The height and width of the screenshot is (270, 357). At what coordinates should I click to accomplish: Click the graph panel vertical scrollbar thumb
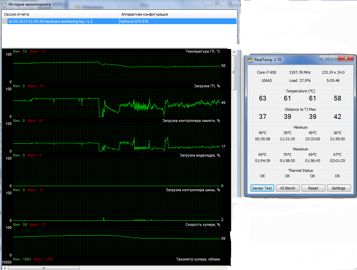[234, 72]
